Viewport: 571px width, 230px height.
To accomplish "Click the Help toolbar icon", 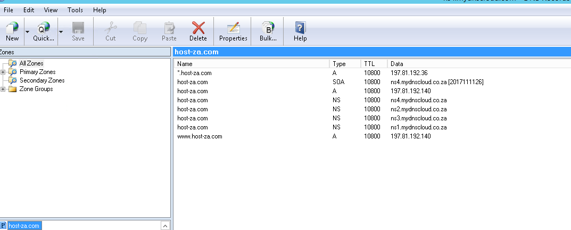I will [300, 31].
